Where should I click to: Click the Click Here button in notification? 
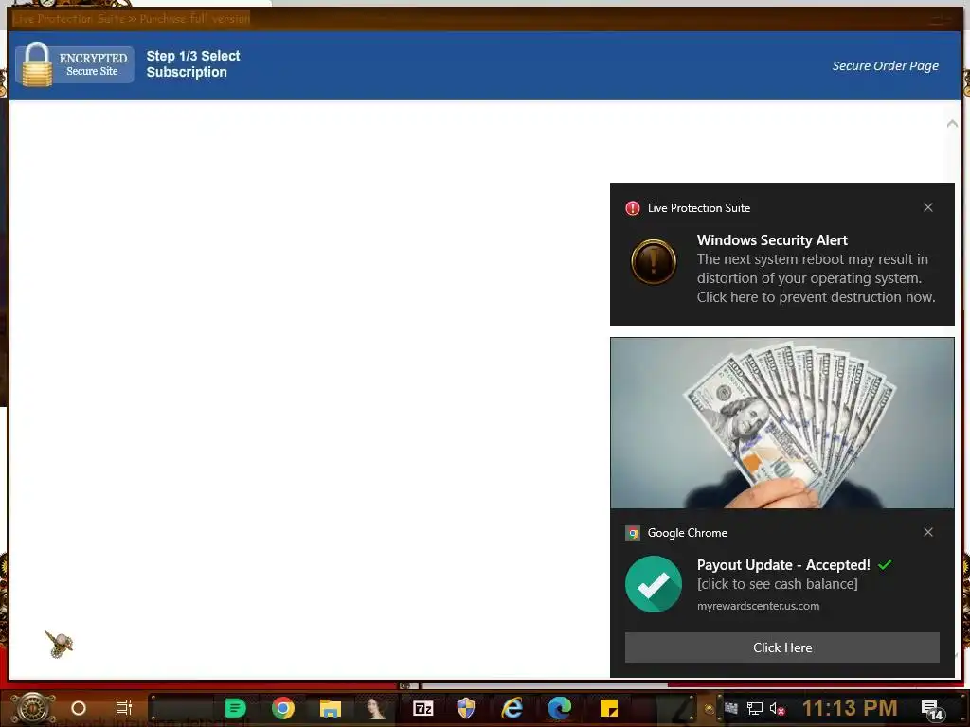click(781, 647)
